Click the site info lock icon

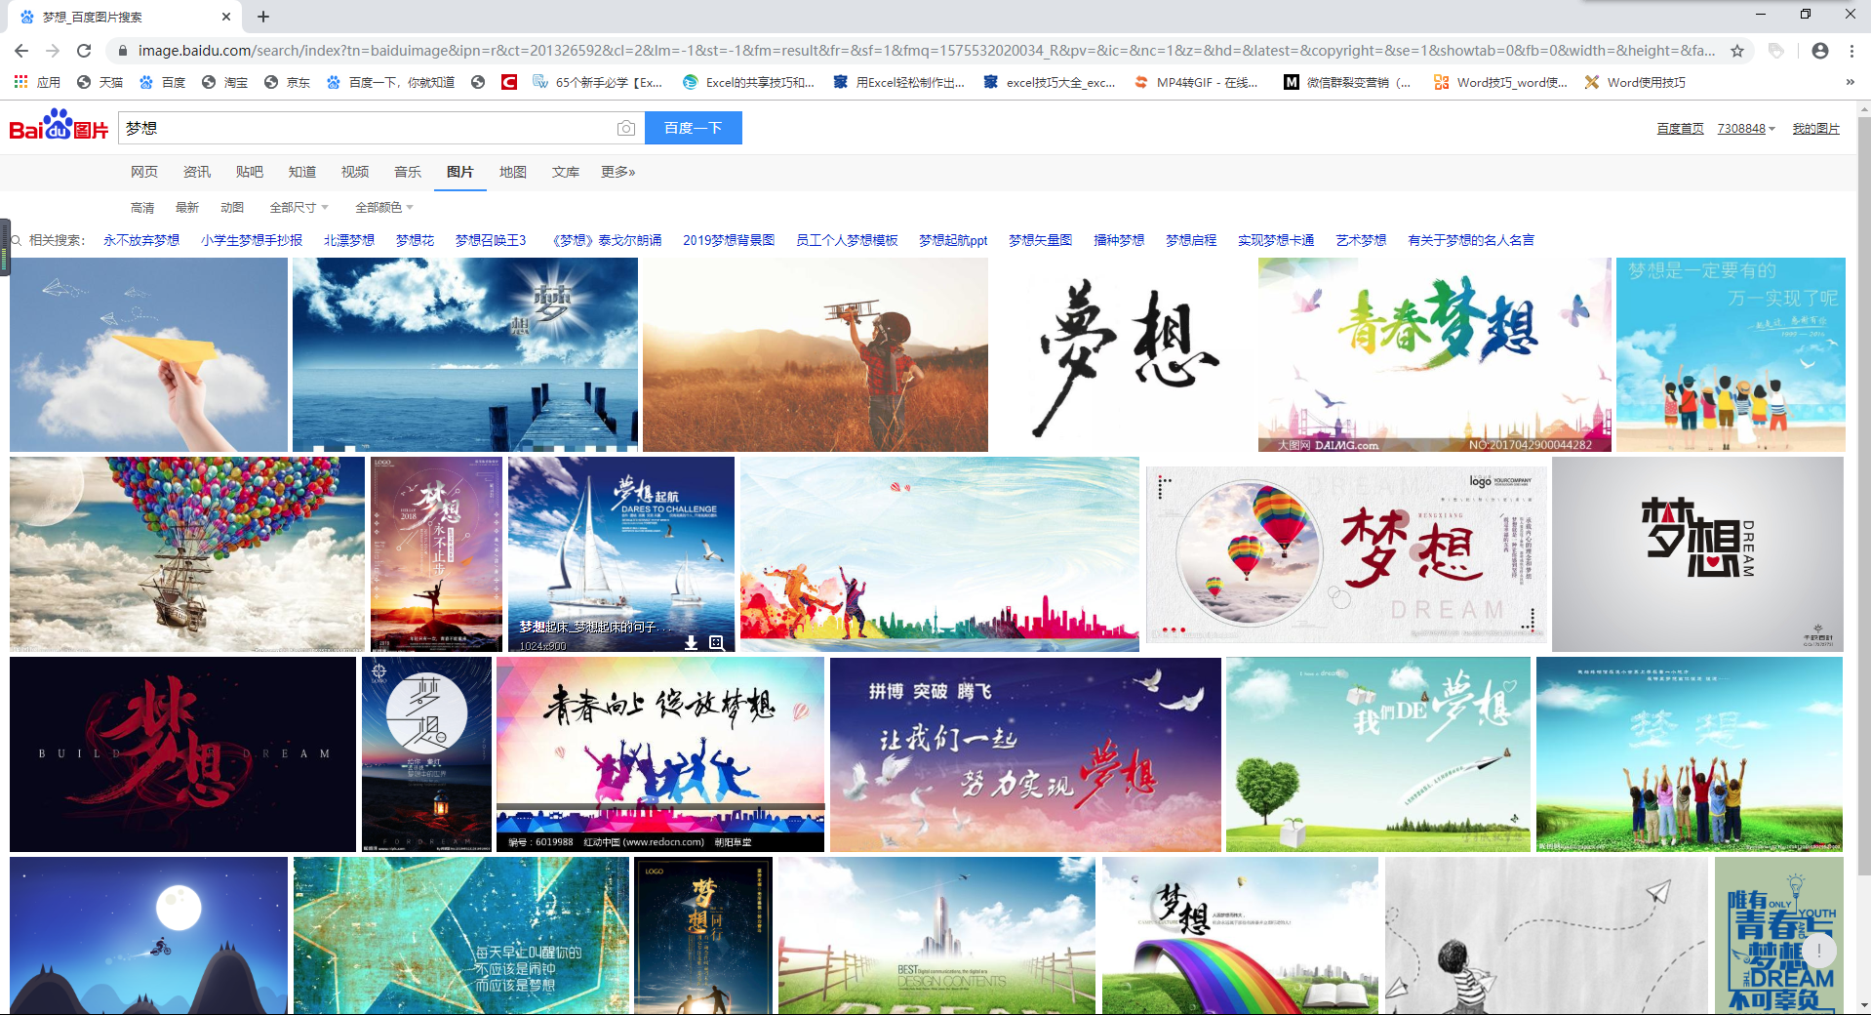(x=122, y=51)
